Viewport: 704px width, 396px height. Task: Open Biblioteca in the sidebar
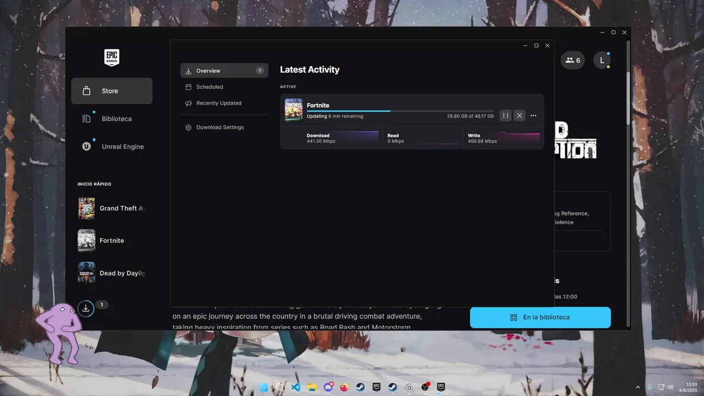pos(112,119)
